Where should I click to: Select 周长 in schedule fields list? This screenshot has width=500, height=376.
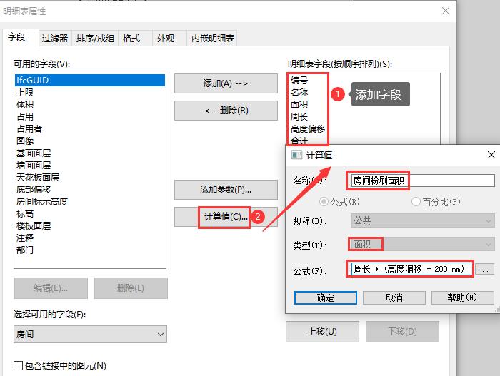(299, 116)
